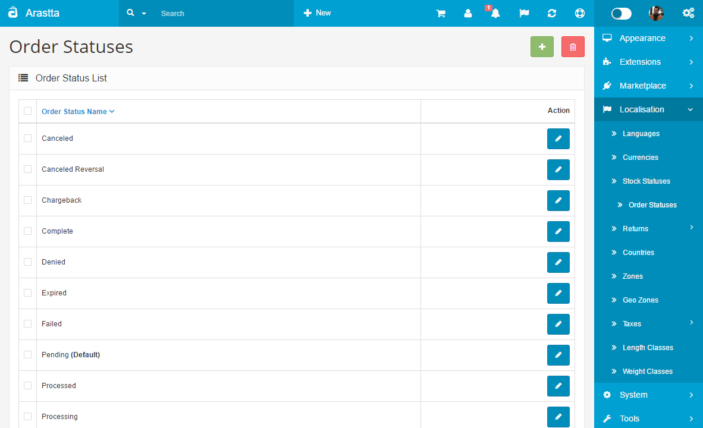Click the Expired status name text
703x428 pixels.
[54, 293]
